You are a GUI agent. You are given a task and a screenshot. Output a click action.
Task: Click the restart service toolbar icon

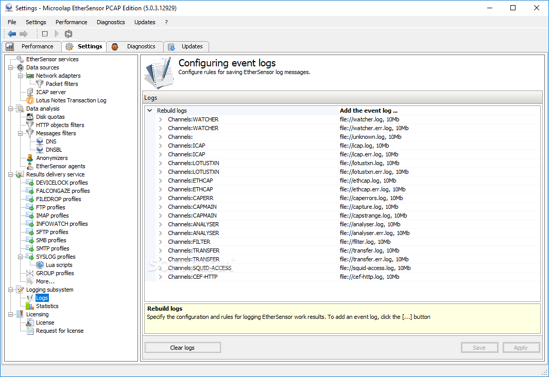[68, 34]
